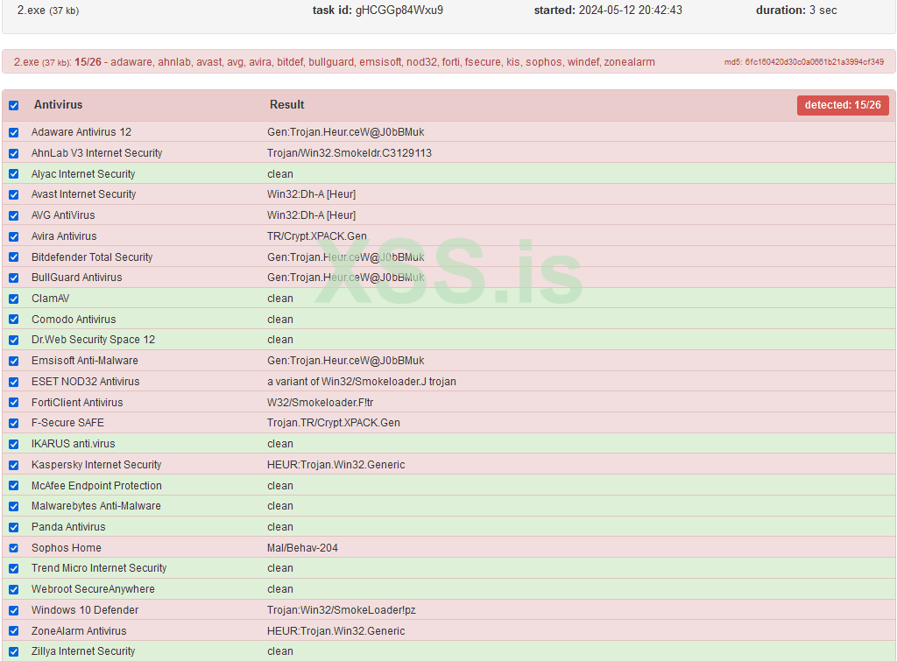The height and width of the screenshot is (661, 897).
Task: Toggle the Emsisoft Anti-Malware checkbox
Action: [14, 361]
